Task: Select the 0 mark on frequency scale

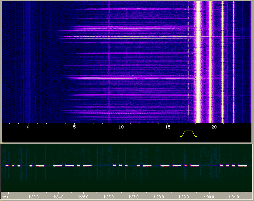Action: click(x=28, y=127)
